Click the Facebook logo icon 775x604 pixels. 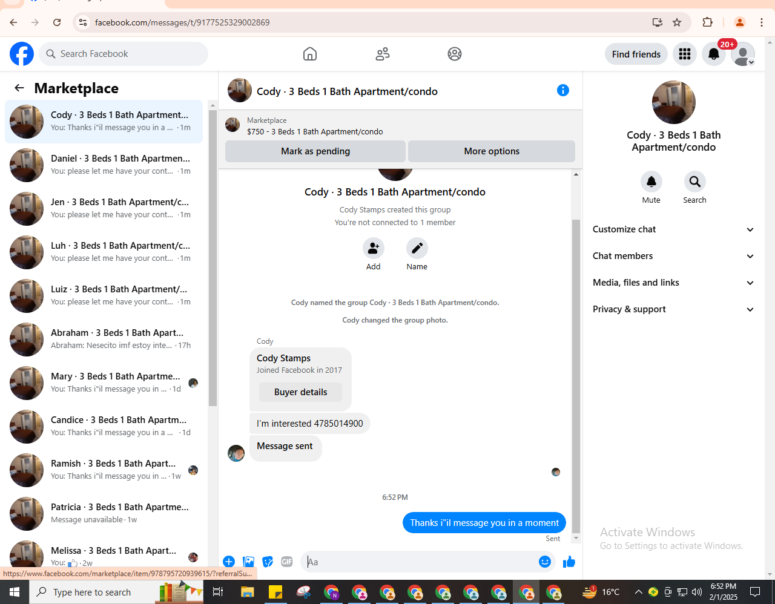[22, 54]
